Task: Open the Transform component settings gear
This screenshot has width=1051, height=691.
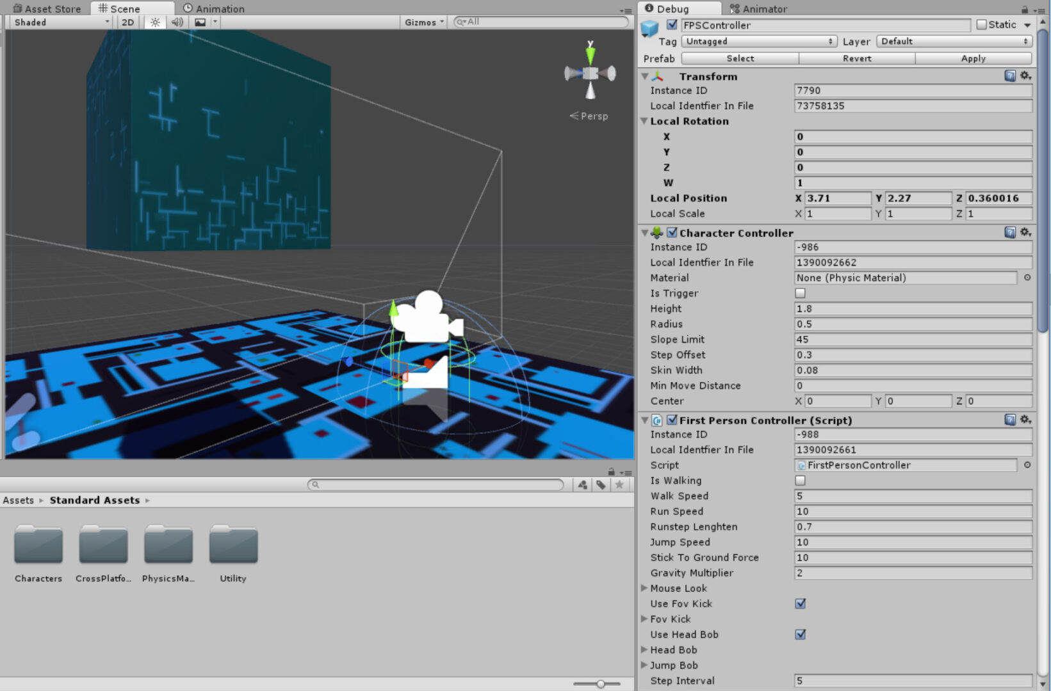Action: (x=1025, y=75)
